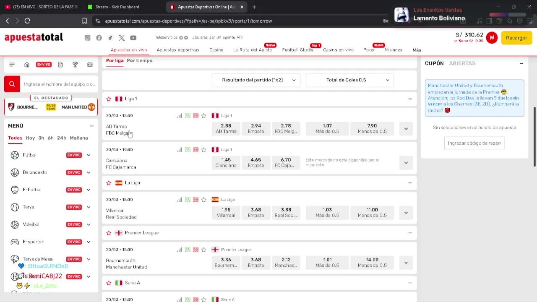Open Apuestas deportivas menu
The width and height of the screenshot is (537, 302).
point(178,50)
